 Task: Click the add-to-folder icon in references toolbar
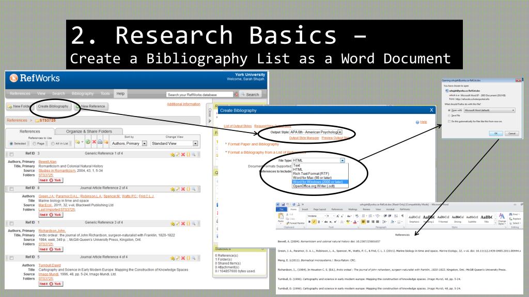tap(79, 142)
